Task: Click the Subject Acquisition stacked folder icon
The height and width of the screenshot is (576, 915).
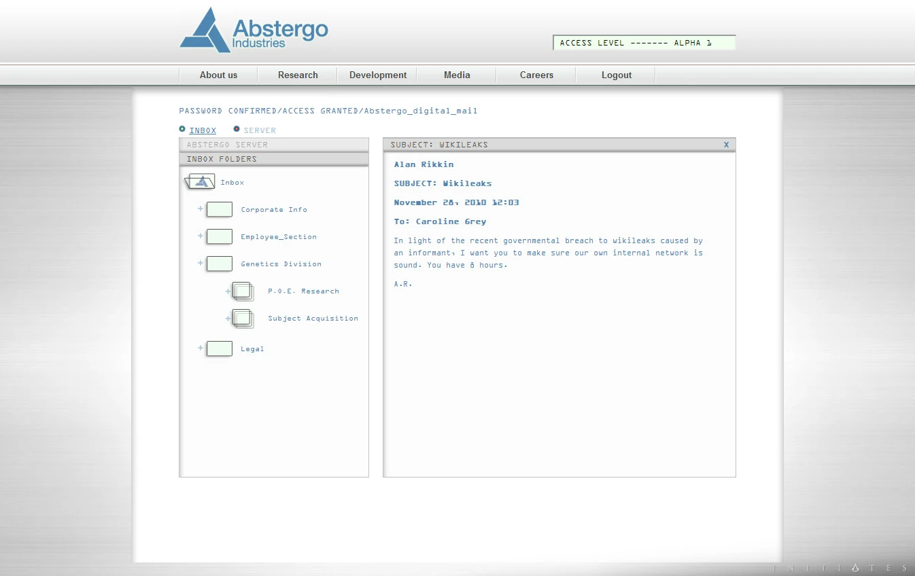Action: 243,319
